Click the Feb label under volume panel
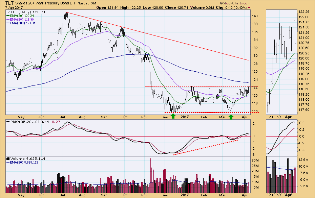Image resolution: width=315 pixels, height=198 pixels. click(x=204, y=195)
